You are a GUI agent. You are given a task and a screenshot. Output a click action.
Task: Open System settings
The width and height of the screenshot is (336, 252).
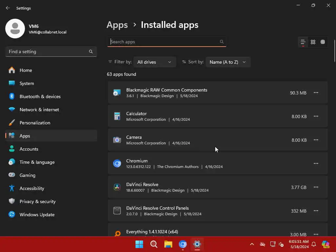point(51,83)
